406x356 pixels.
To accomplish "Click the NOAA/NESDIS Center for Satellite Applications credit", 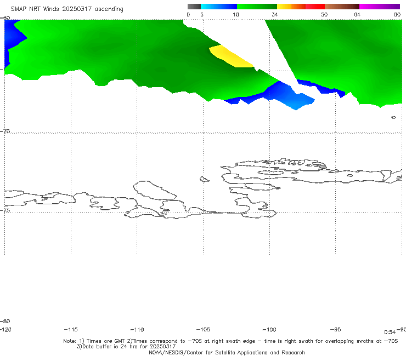I will (x=227, y=352).
